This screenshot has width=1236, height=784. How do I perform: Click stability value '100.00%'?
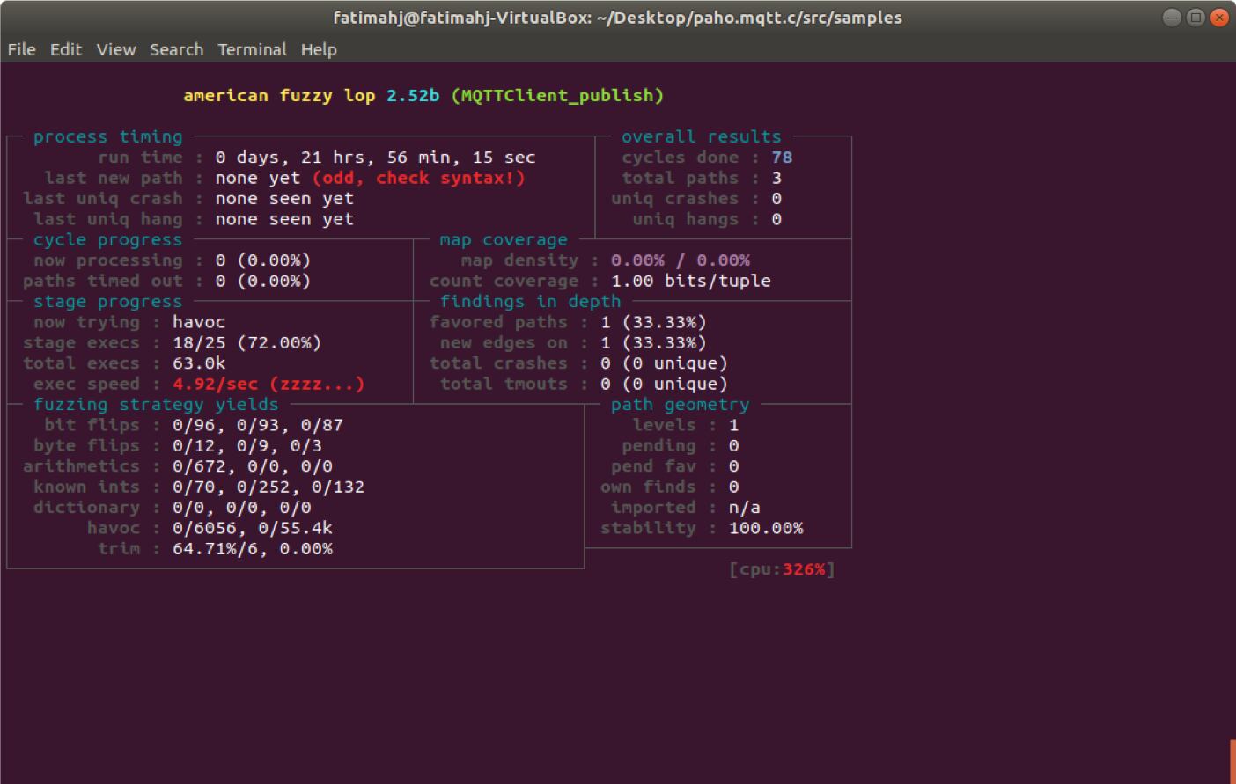[766, 528]
